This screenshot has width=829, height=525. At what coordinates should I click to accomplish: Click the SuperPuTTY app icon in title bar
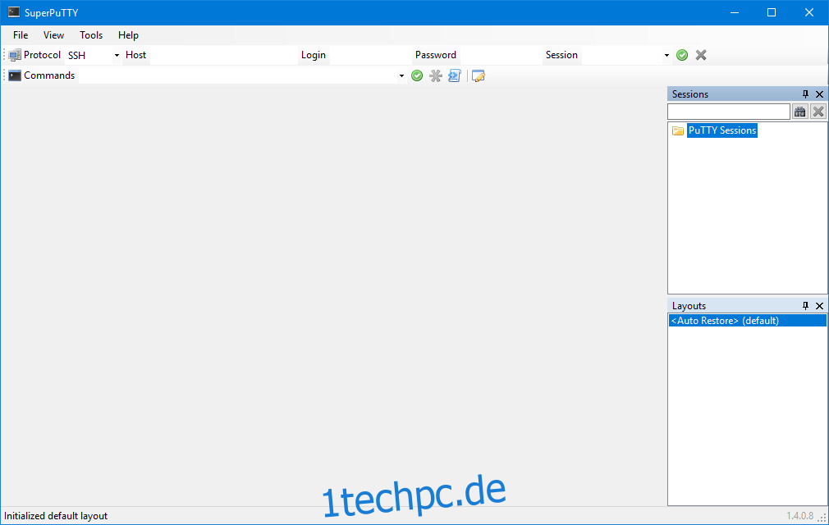[14, 12]
